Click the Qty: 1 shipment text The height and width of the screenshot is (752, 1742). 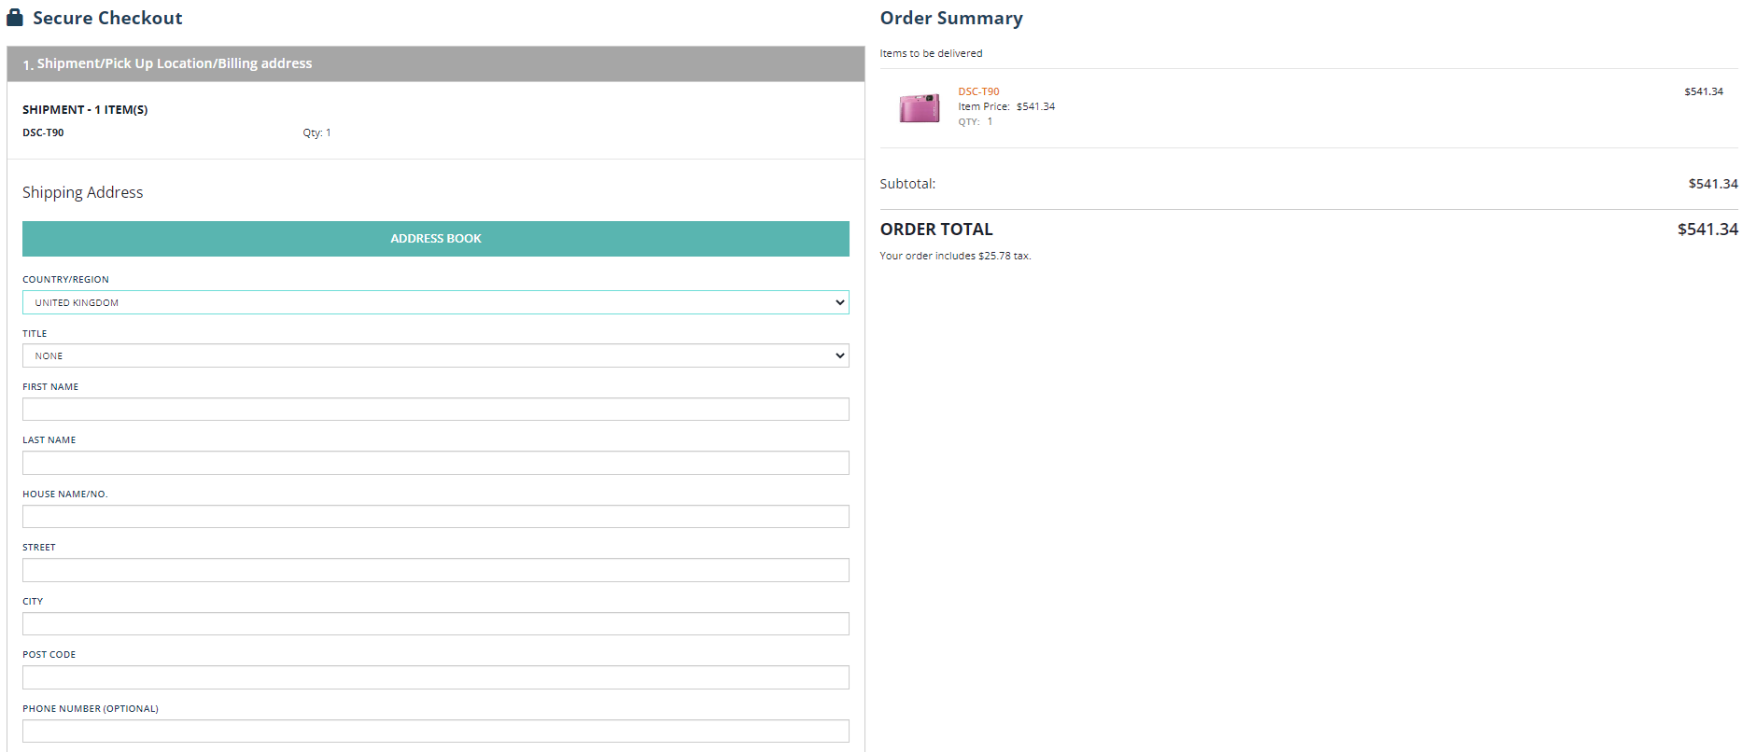coord(316,132)
